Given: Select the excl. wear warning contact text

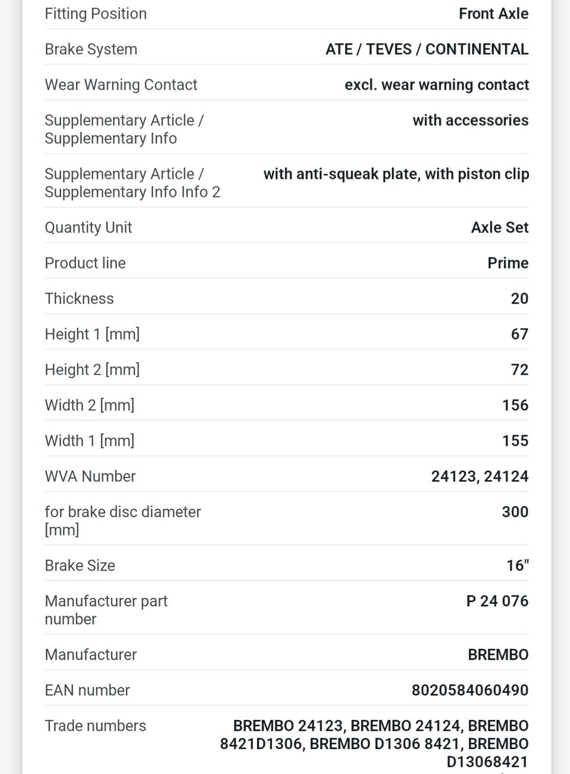Looking at the screenshot, I should pyautogui.click(x=437, y=85).
